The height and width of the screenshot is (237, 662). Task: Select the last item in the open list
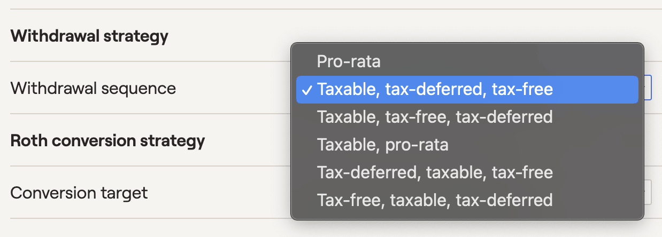coord(435,200)
